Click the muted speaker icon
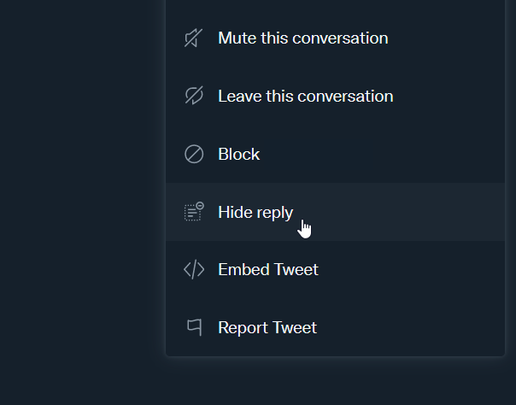Screen dimensions: 516x405 (194, 38)
